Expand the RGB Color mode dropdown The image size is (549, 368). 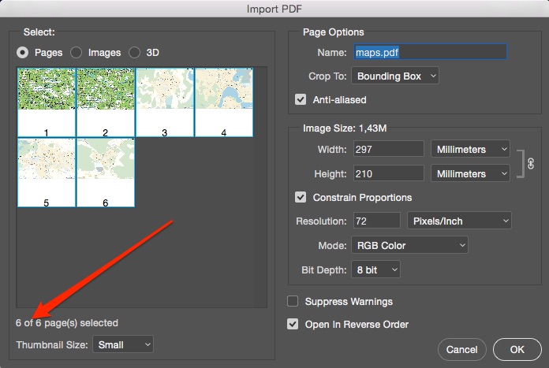click(409, 245)
